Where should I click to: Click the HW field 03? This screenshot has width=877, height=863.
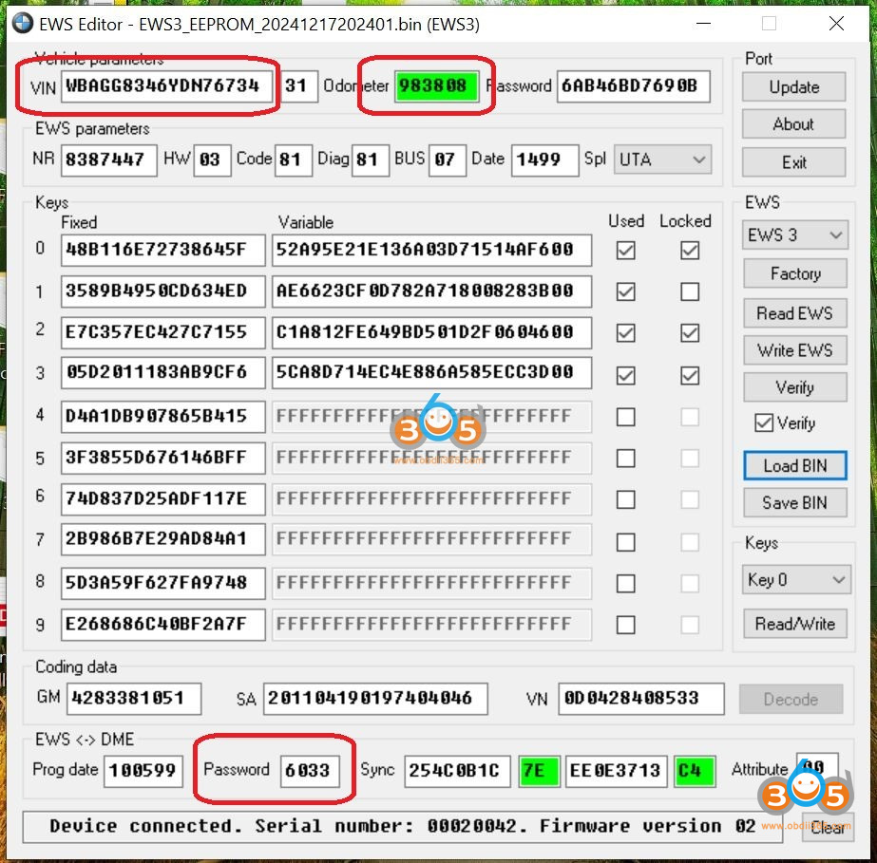[x=212, y=160]
